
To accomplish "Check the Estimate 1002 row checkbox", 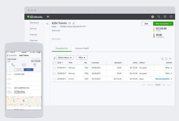I will point(54,73).
